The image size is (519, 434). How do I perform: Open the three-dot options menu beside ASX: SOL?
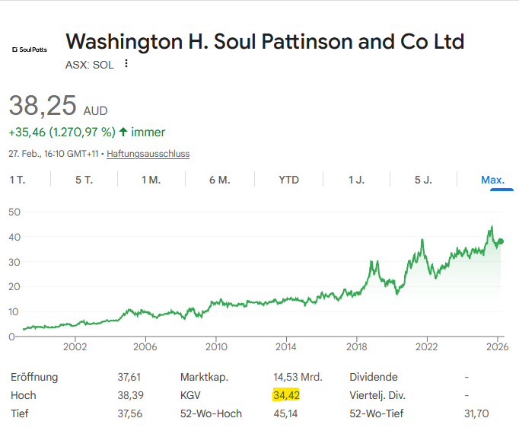click(x=126, y=64)
